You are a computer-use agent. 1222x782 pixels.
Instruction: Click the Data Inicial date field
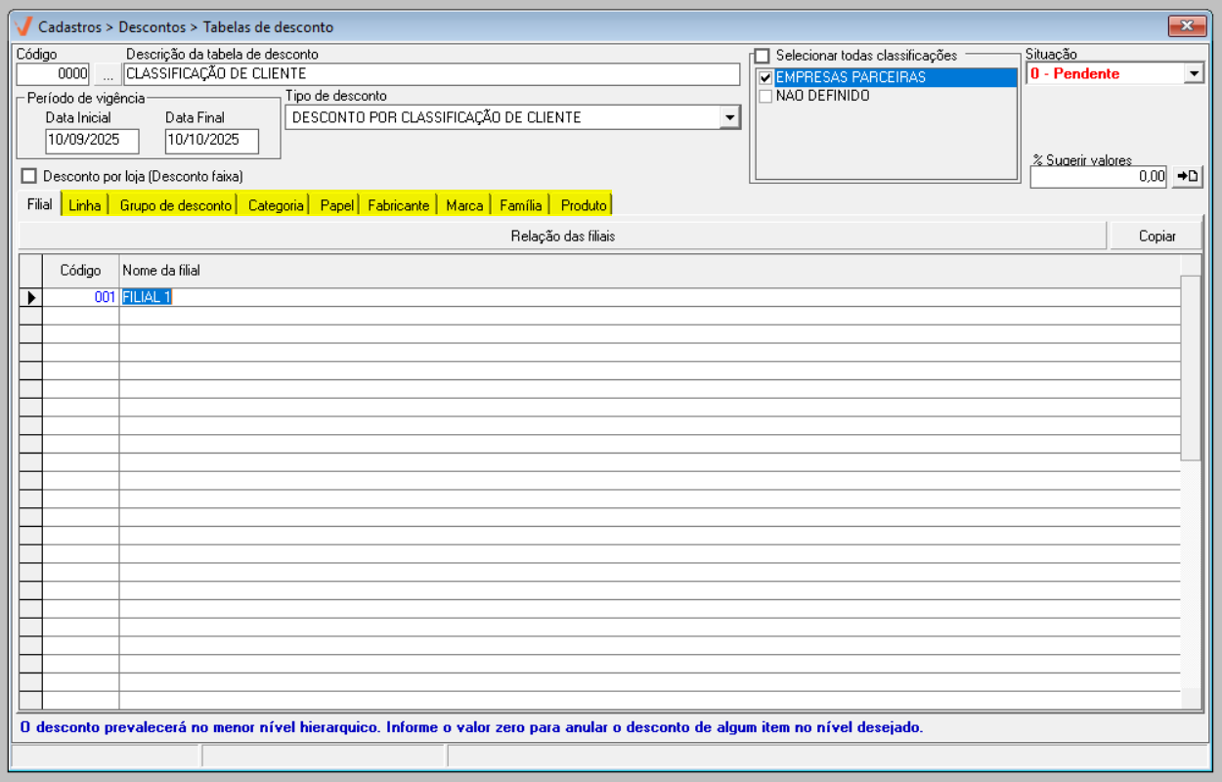tap(93, 141)
